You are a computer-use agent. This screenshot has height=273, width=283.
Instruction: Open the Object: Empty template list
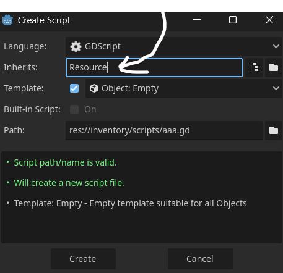coord(184,88)
